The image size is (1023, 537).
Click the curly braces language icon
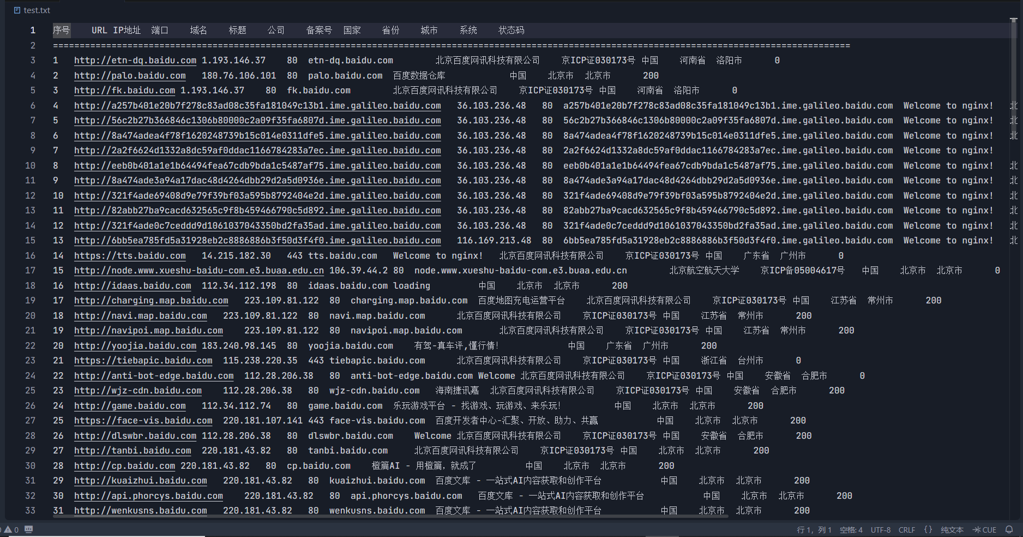pyautogui.click(x=928, y=529)
